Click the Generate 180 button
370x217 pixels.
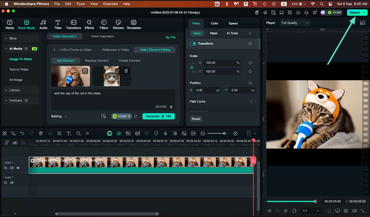[159, 116]
